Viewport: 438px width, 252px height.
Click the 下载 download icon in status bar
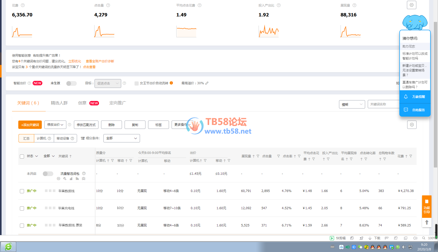click(x=370, y=238)
